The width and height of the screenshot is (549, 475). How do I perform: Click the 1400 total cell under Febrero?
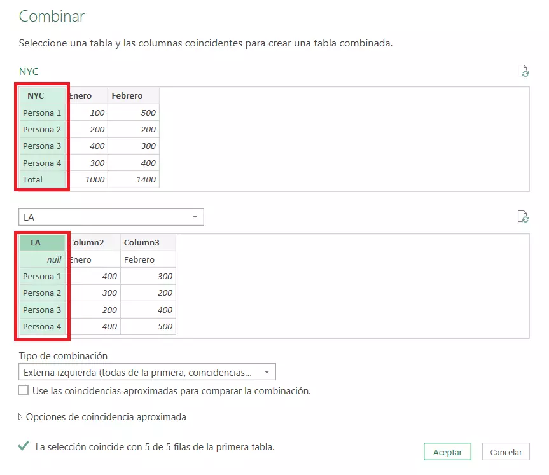[x=133, y=180]
